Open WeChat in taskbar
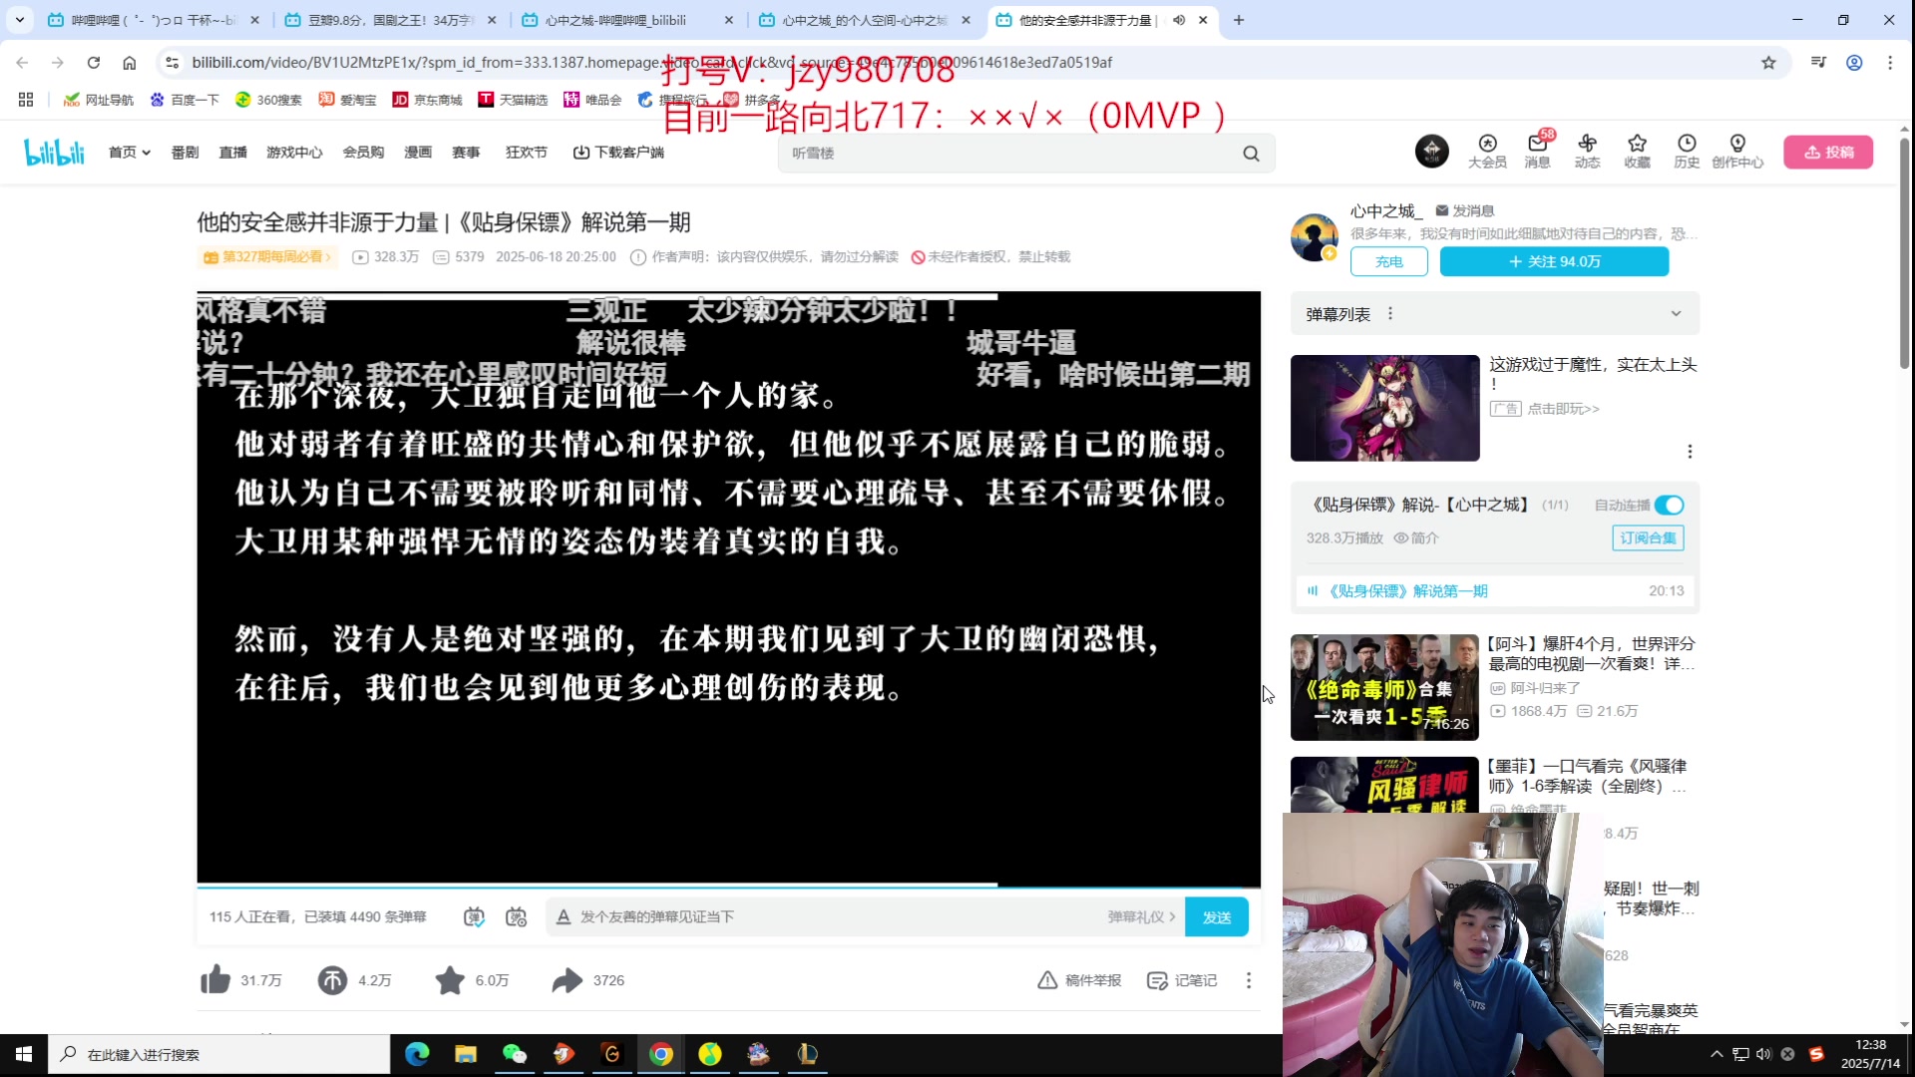The height and width of the screenshot is (1077, 1915). click(x=515, y=1054)
